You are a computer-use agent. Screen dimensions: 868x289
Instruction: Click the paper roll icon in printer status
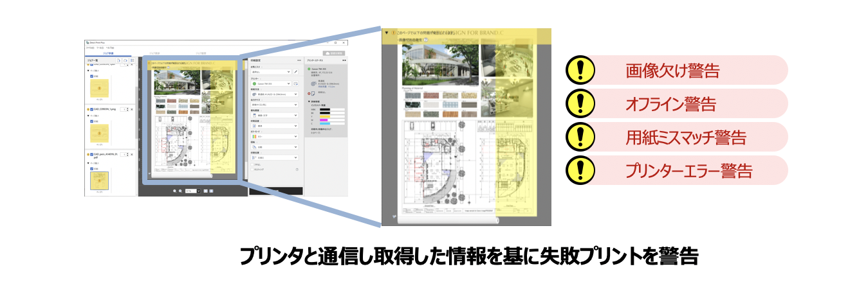pyautogui.click(x=313, y=83)
